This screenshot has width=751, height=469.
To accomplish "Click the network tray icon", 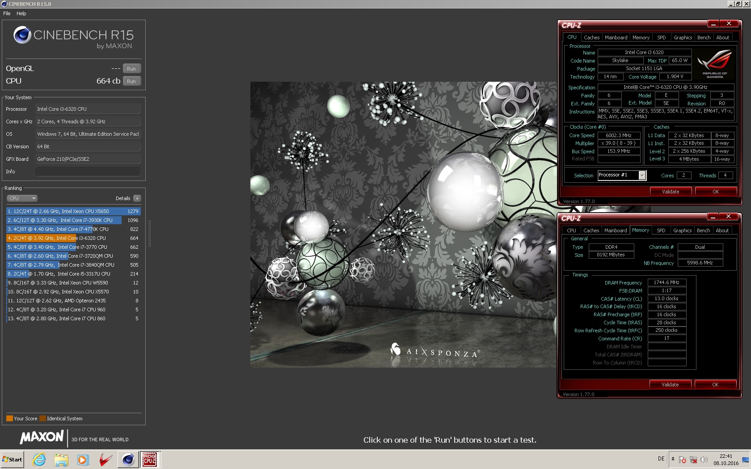I will pyautogui.click(x=693, y=460).
